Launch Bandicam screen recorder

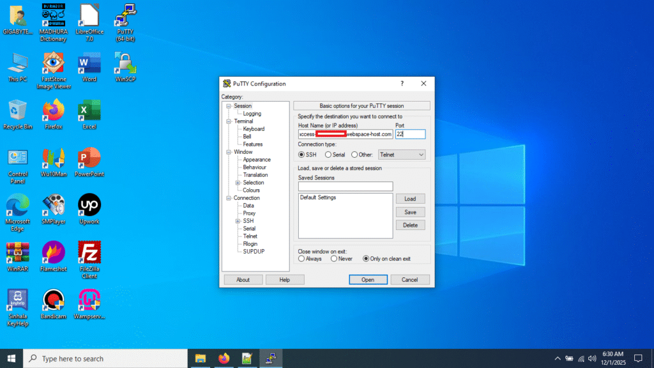[x=53, y=302]
